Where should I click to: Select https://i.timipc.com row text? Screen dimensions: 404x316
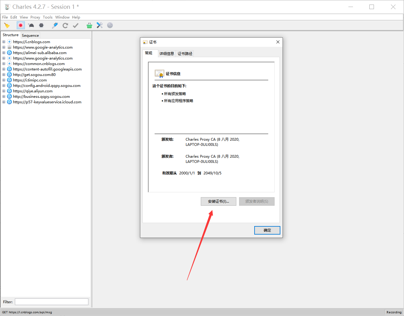(x=30, y=80)
